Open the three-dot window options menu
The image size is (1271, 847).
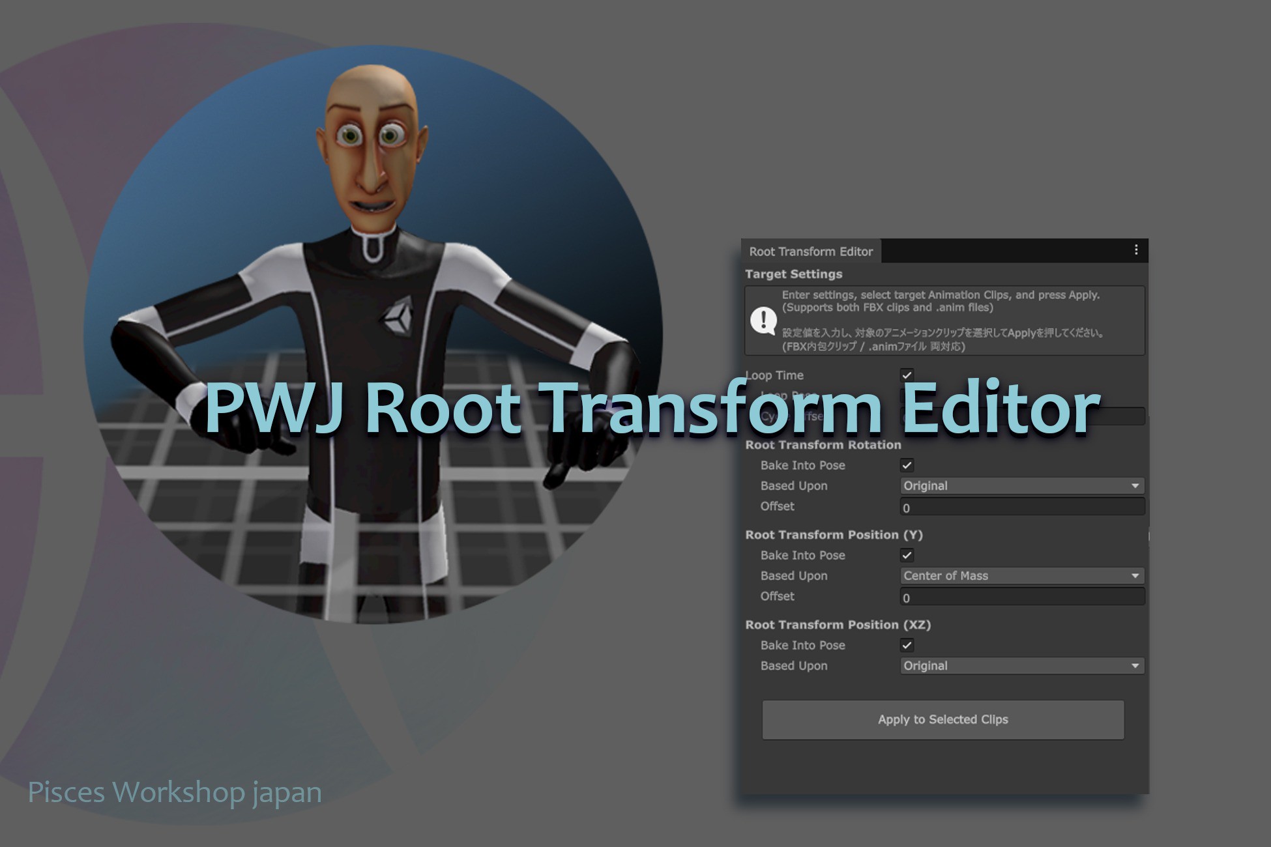pyautogui.click(x=1136, y=250)
